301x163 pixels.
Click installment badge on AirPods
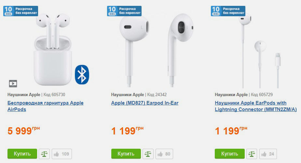pyautogui.click(x=21, y=11)
